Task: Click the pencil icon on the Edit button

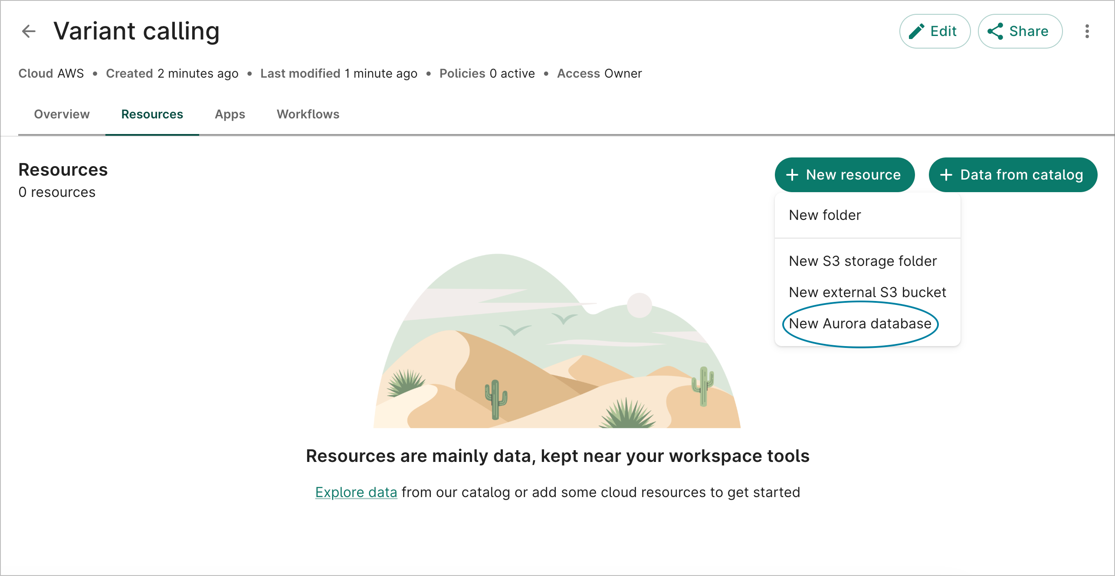Action: [917, 31]
